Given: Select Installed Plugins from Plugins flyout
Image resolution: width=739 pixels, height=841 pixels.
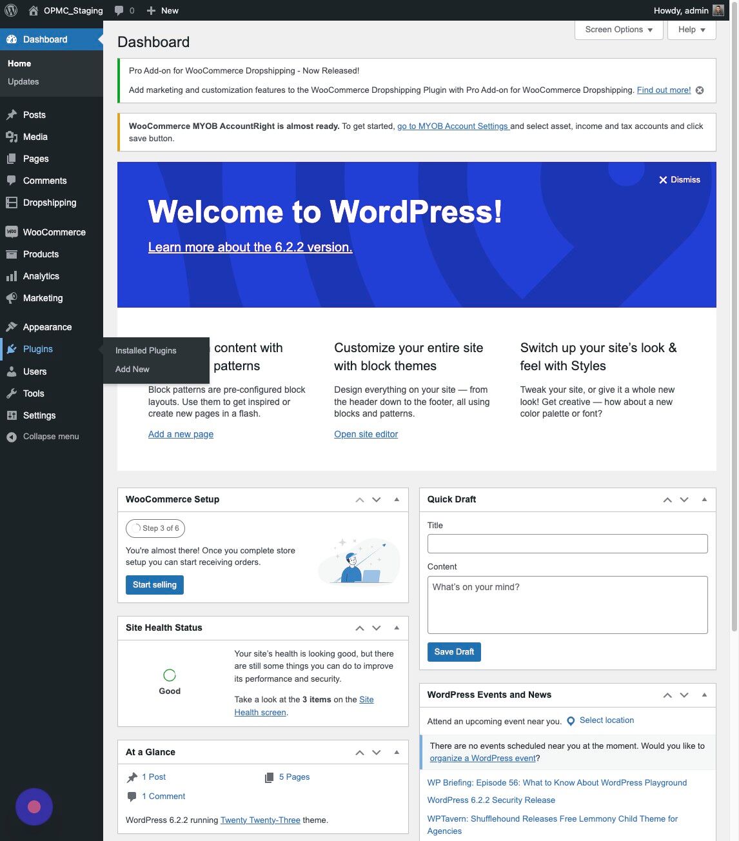Looking at the screenshot, I should [146, 351].
